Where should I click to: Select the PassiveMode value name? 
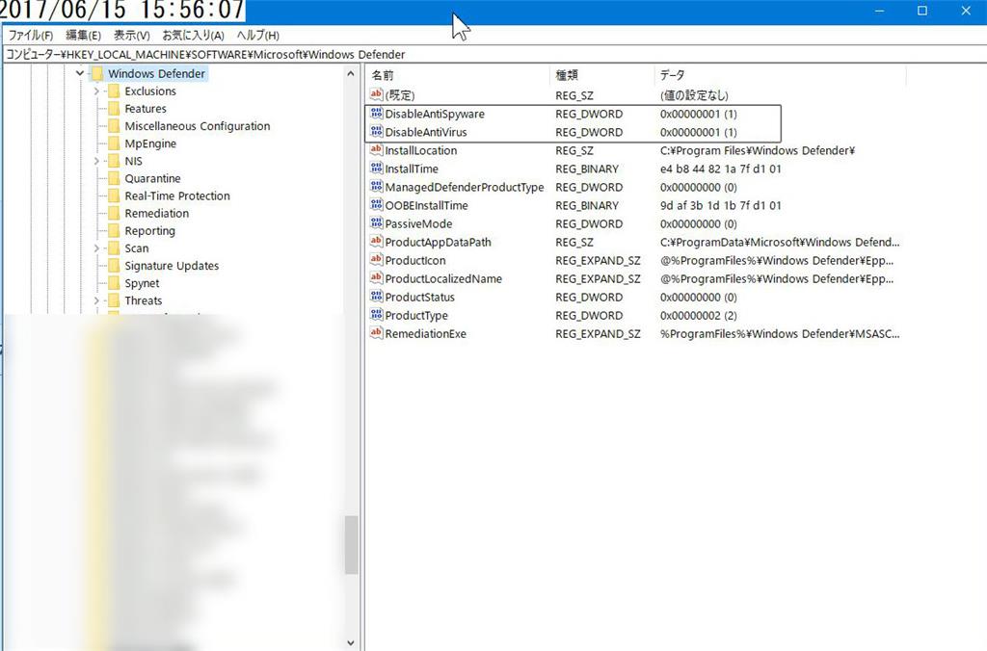[x=418, y=223]
